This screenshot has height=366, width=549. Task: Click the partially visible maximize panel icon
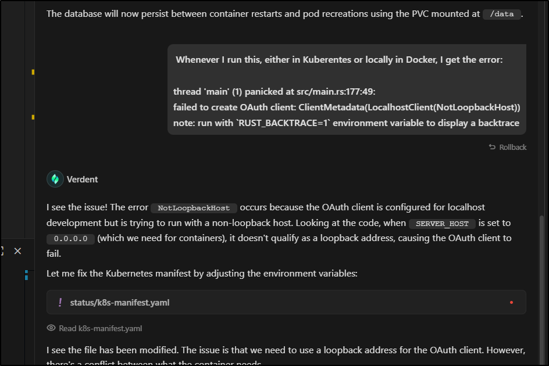click(2, 251)
